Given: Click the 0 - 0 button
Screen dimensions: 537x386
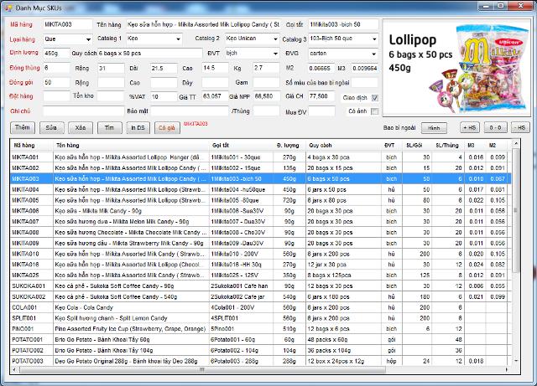Looking at the screenshot, I should [x=495, y=127].
